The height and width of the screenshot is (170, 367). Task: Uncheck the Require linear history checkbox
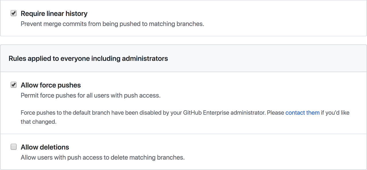pyautogui.click(x=13, y=13)
